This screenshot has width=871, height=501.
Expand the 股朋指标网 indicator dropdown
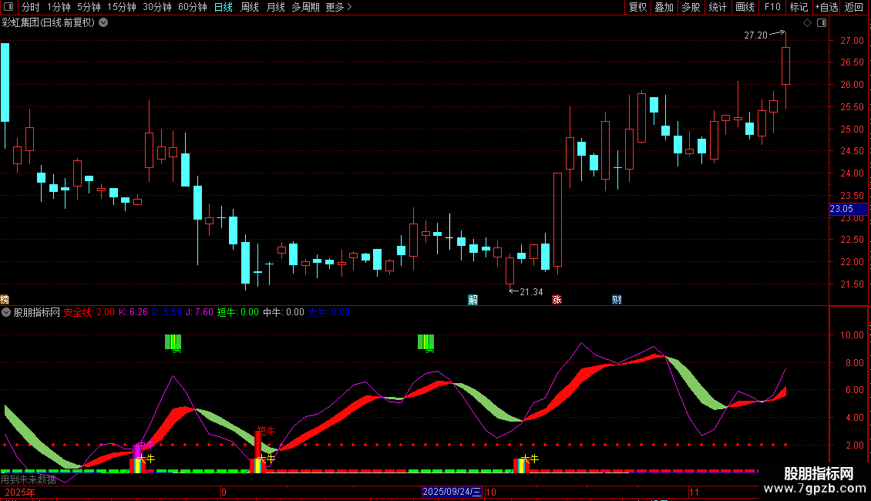tap(6, 312)
